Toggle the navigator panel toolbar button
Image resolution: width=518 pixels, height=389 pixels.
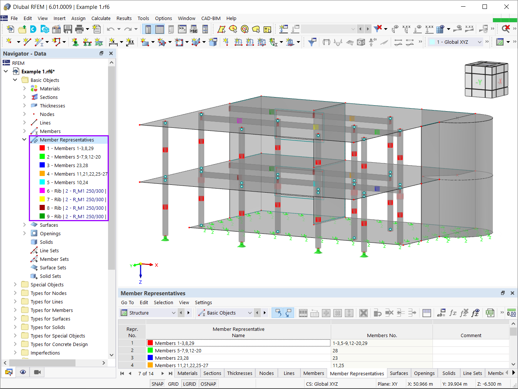pyautogui.click(x=148, y=29)
